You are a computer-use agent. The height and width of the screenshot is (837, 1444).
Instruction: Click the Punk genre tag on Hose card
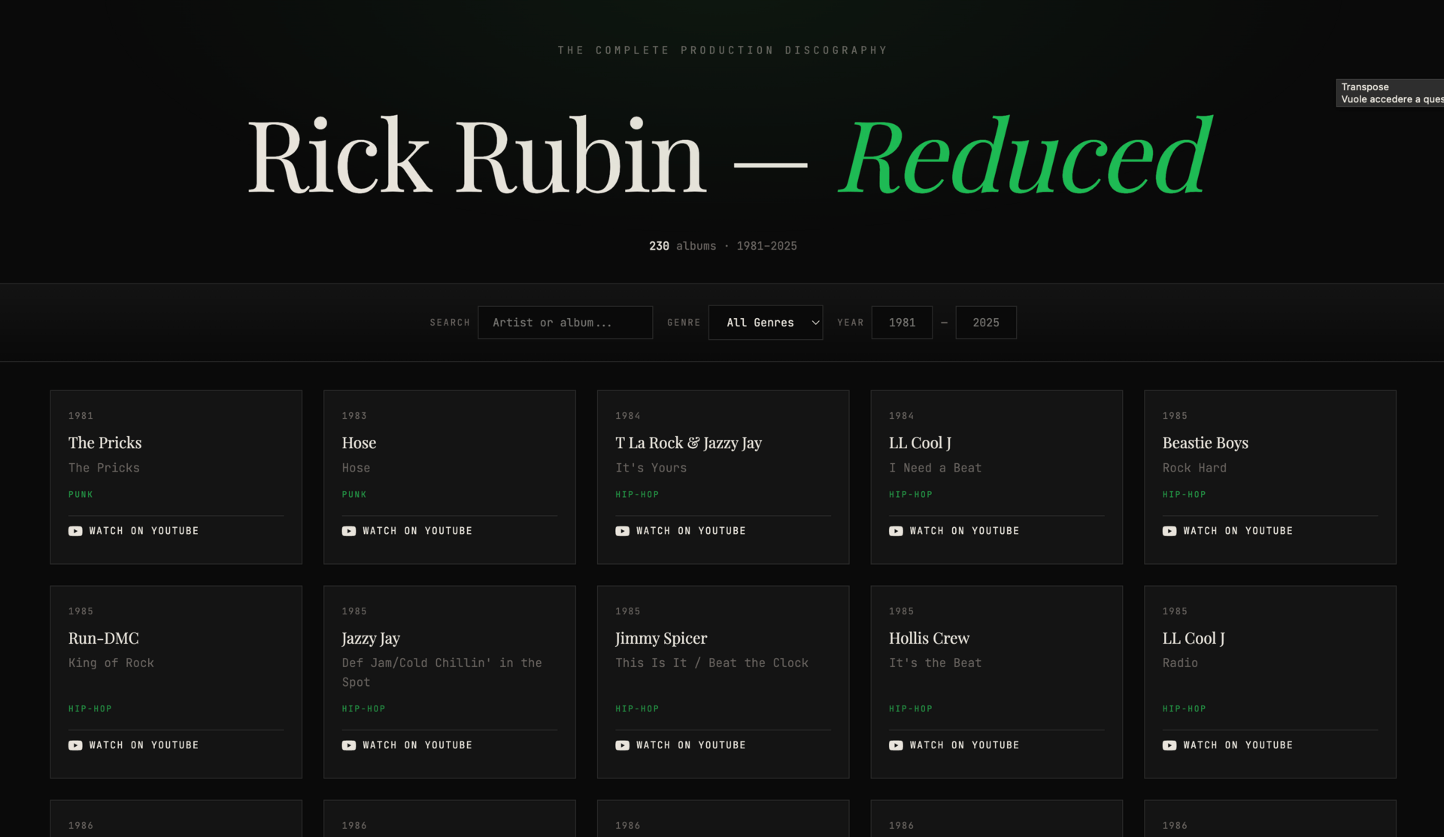point(354,495)
